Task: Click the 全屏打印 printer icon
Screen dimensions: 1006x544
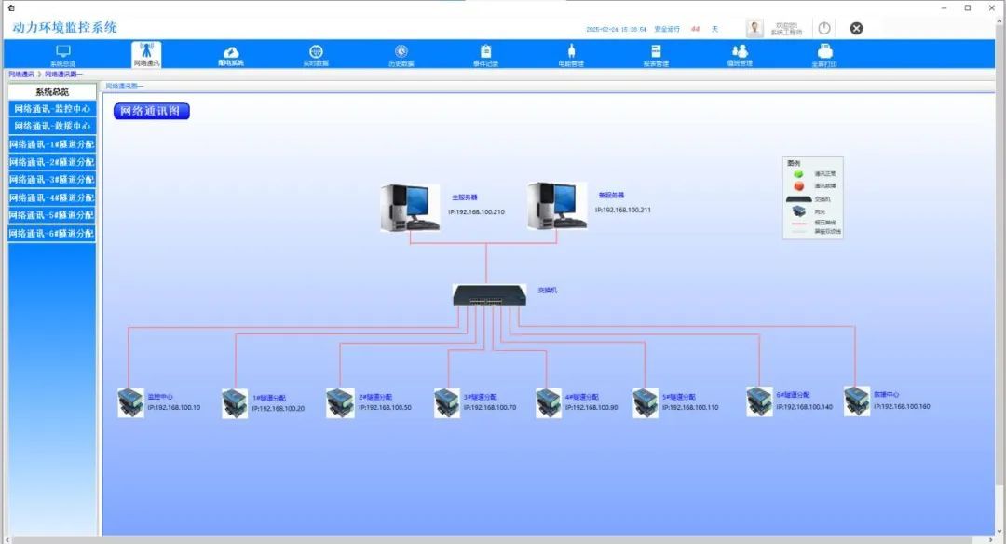Action: (x=824, y=52)
